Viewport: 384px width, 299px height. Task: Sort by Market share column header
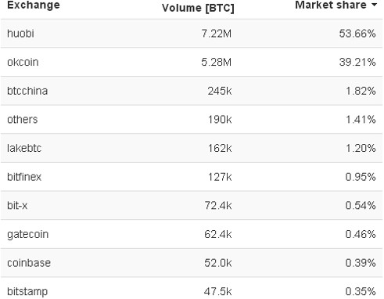331,5
